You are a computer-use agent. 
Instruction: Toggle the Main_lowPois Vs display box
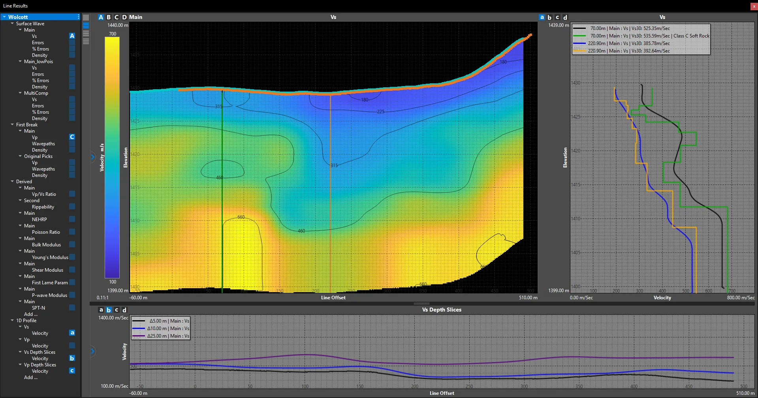click(x=72, y=68)
